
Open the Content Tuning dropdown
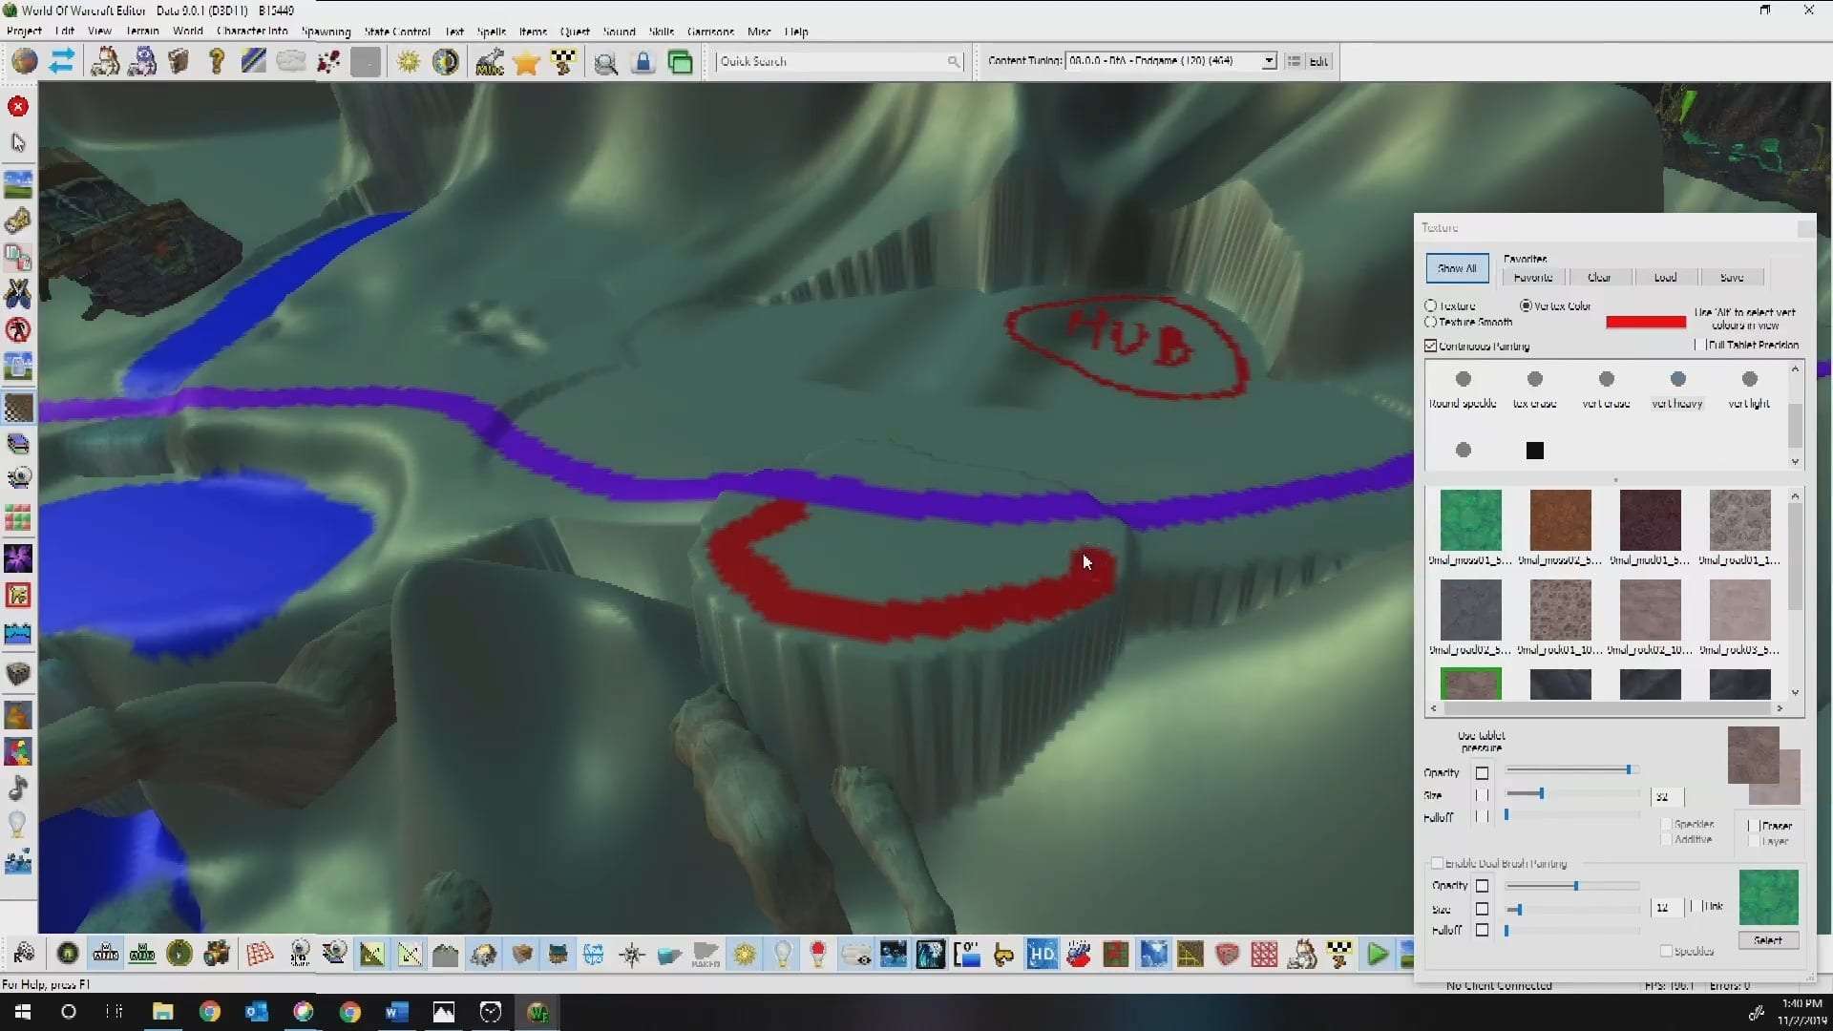(1268, 61)
